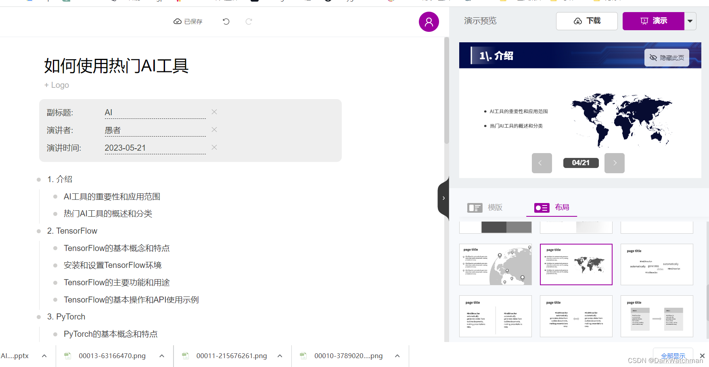709x367 pixels.
Task: Open the Present button dropdown arrow
Action: 690,21
